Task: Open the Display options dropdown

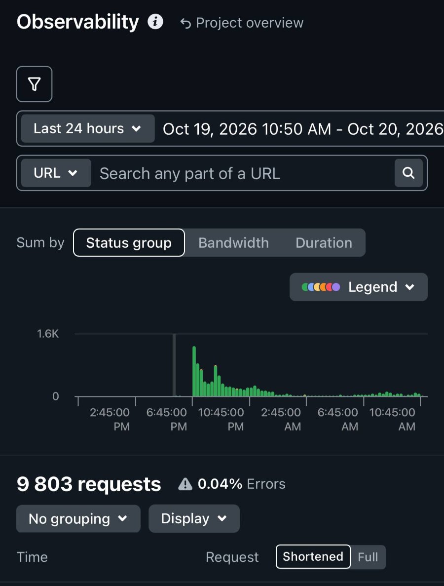Action: [194, 519]
